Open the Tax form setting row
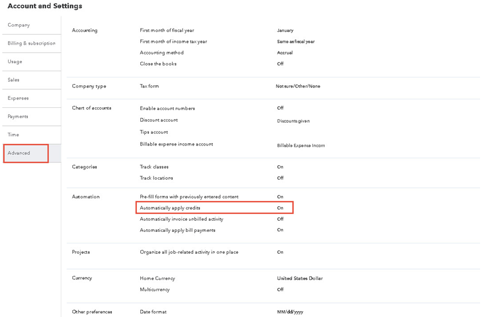The width and height of the screenshot is (498, 317). (150, 86)
